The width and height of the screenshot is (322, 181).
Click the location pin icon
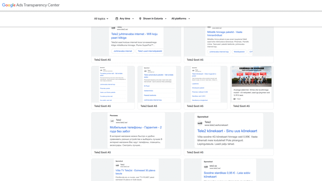(x=140, y=19)
